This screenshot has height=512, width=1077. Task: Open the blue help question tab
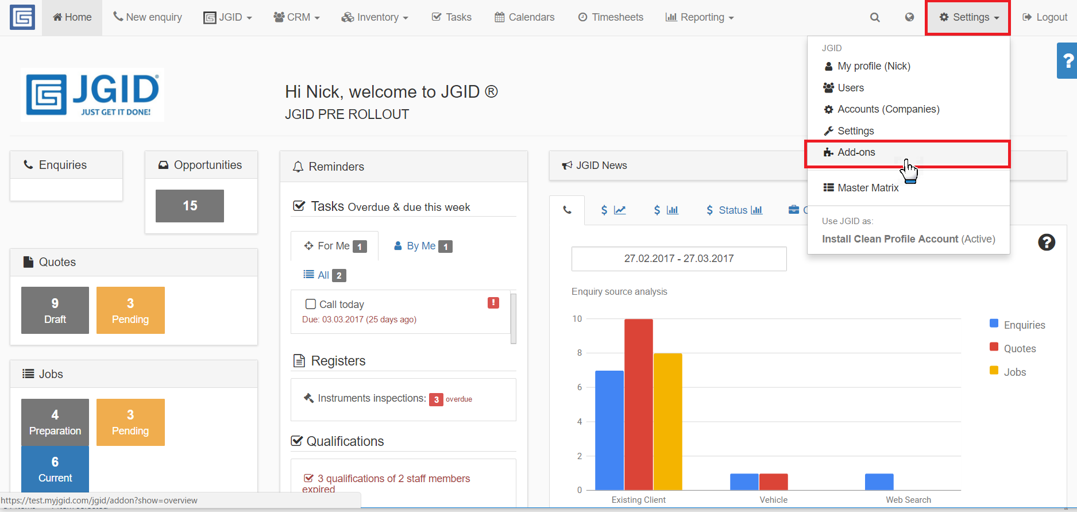coord(1067,60)
